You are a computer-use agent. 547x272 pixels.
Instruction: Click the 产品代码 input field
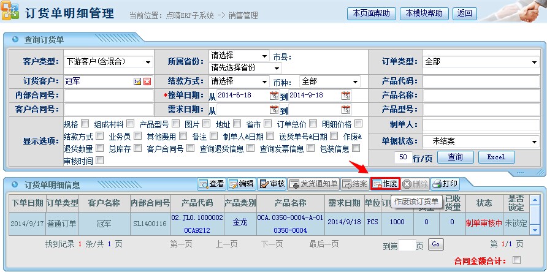(x=480, y=81)
